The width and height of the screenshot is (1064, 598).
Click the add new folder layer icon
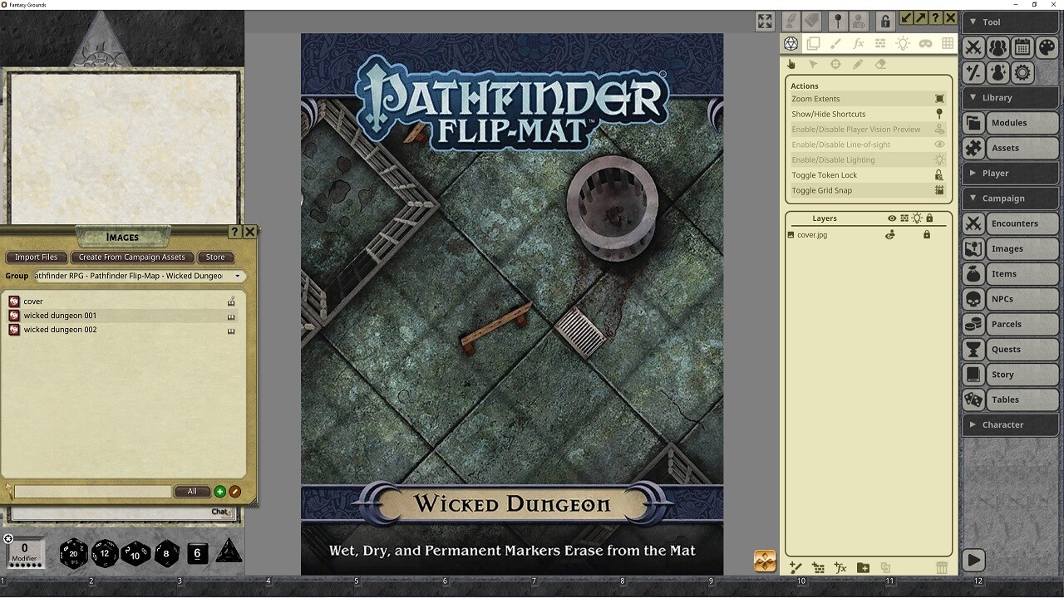pos(863,567)
